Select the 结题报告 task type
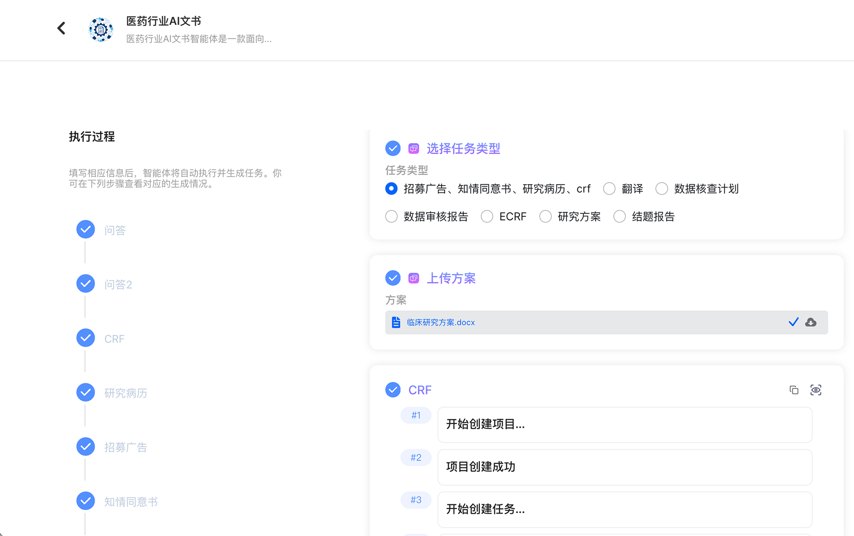This screenshot has height=536, width=854. (619, 216)
